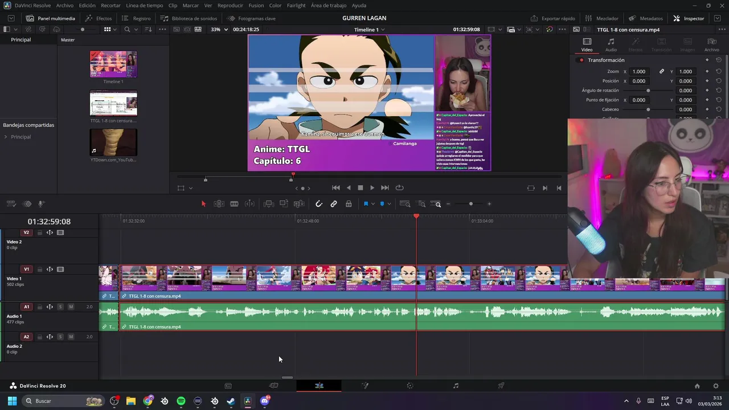Open the Panel multimedia panel
This screenshot has width=729, height=410.
[x=50, y=18]
